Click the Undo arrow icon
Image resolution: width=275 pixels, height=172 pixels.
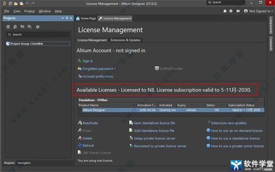tap(27, 3)
